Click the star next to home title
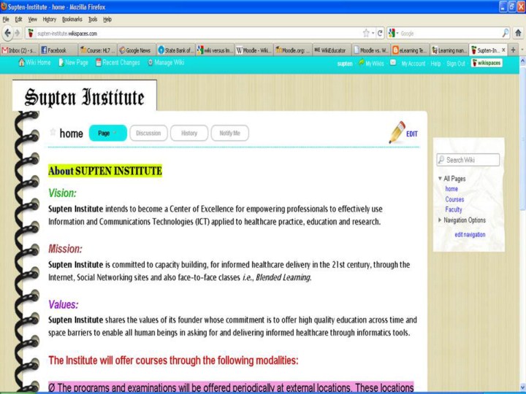Screen dimensions: 526x394 (53, 133)
